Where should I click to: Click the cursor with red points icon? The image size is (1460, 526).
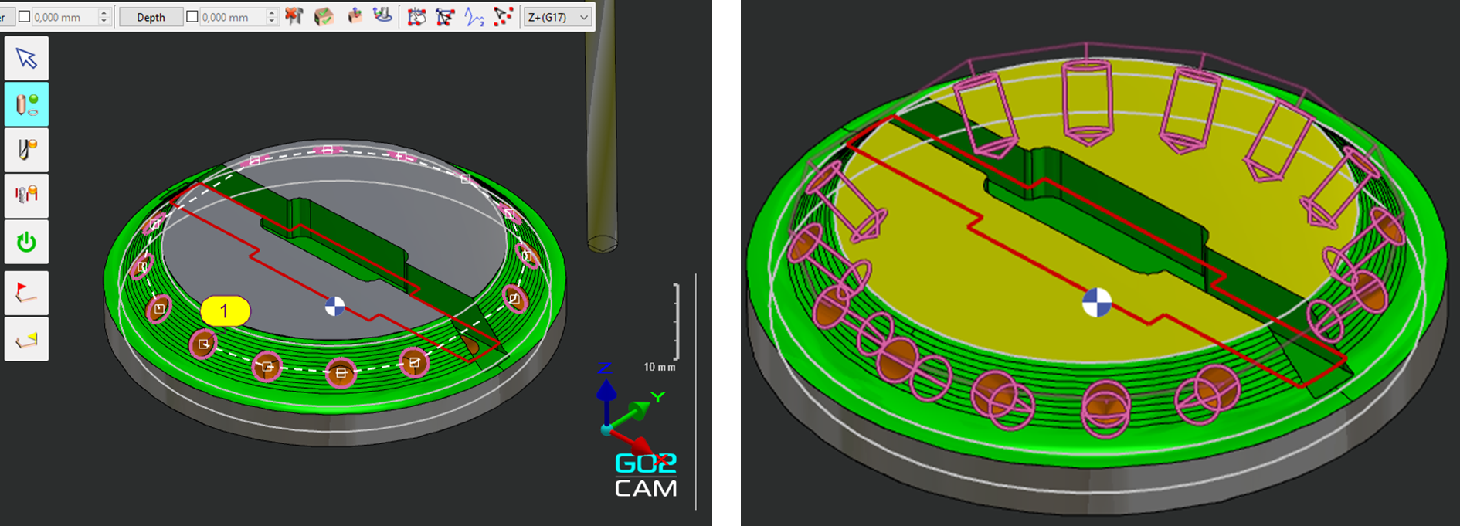[x=503, y=16]
